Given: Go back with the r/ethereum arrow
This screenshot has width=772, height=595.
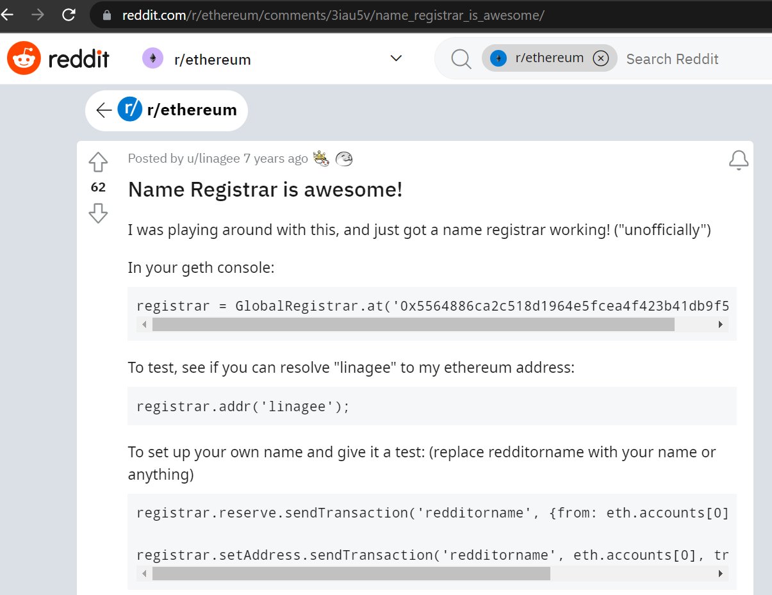Looking at the screenshot, I should click(x=104, y=110).
